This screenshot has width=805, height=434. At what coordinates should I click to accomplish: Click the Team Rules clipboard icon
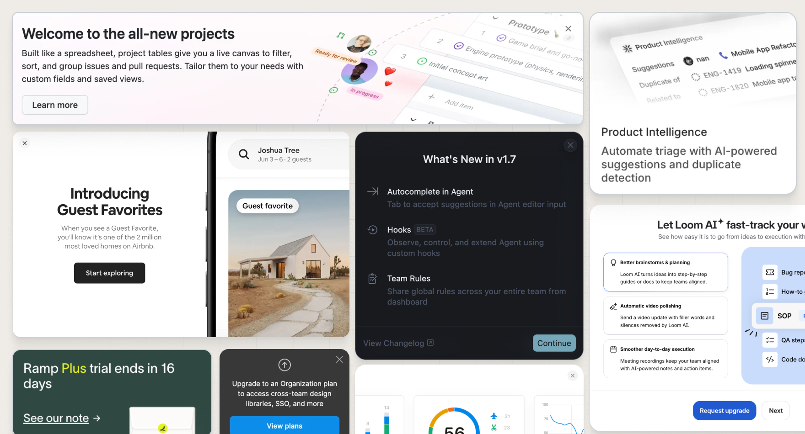click(x=373, y=278)
